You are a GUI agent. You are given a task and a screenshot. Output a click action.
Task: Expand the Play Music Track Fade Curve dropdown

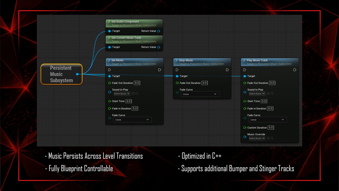[x=267, y=120]
